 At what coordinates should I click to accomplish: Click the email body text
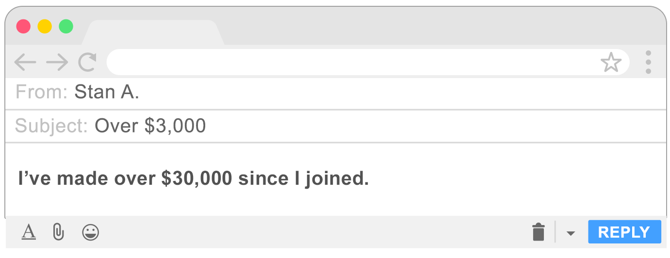193,178
